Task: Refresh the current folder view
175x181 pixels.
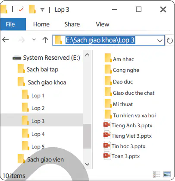Action: tap(170, 40)
